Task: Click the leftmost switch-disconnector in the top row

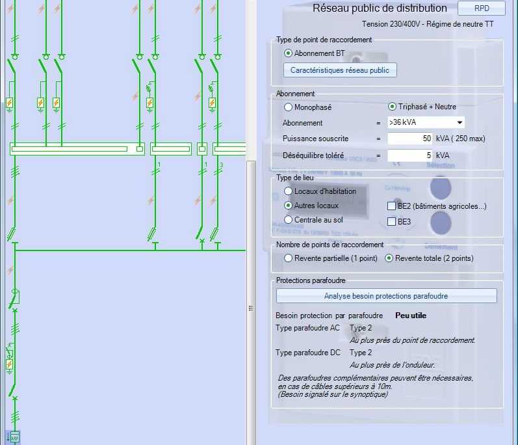Action: coord(12,64)
